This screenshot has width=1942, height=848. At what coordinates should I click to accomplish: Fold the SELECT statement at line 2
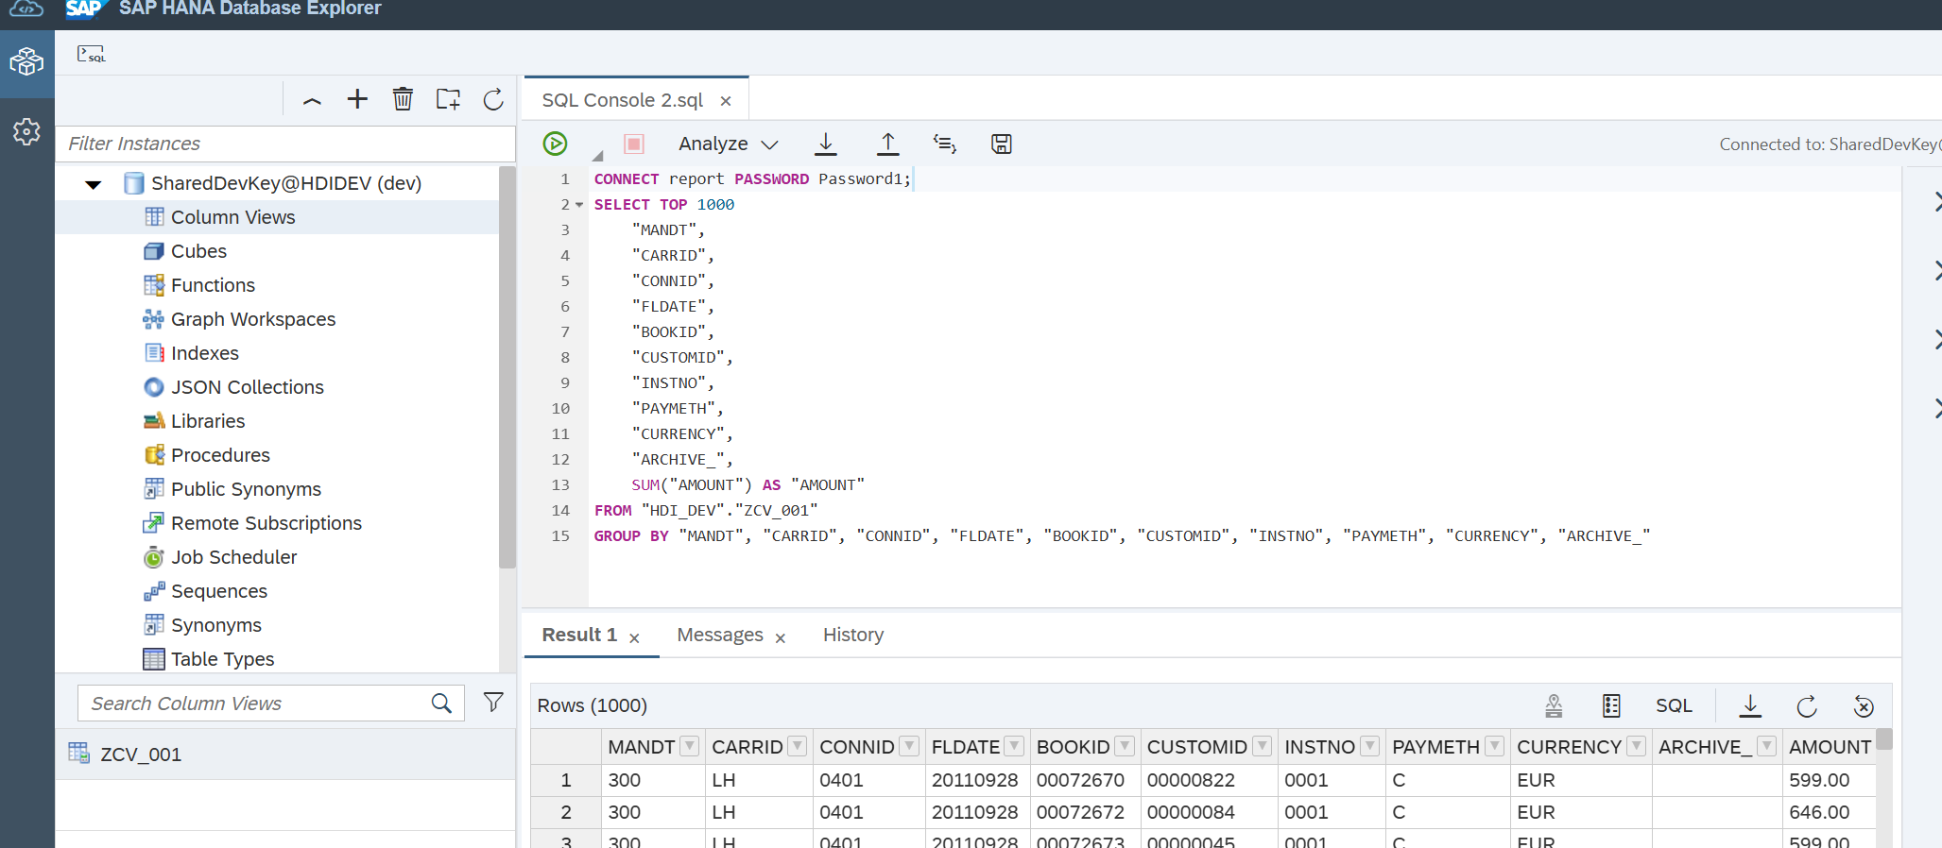[578, 205]
